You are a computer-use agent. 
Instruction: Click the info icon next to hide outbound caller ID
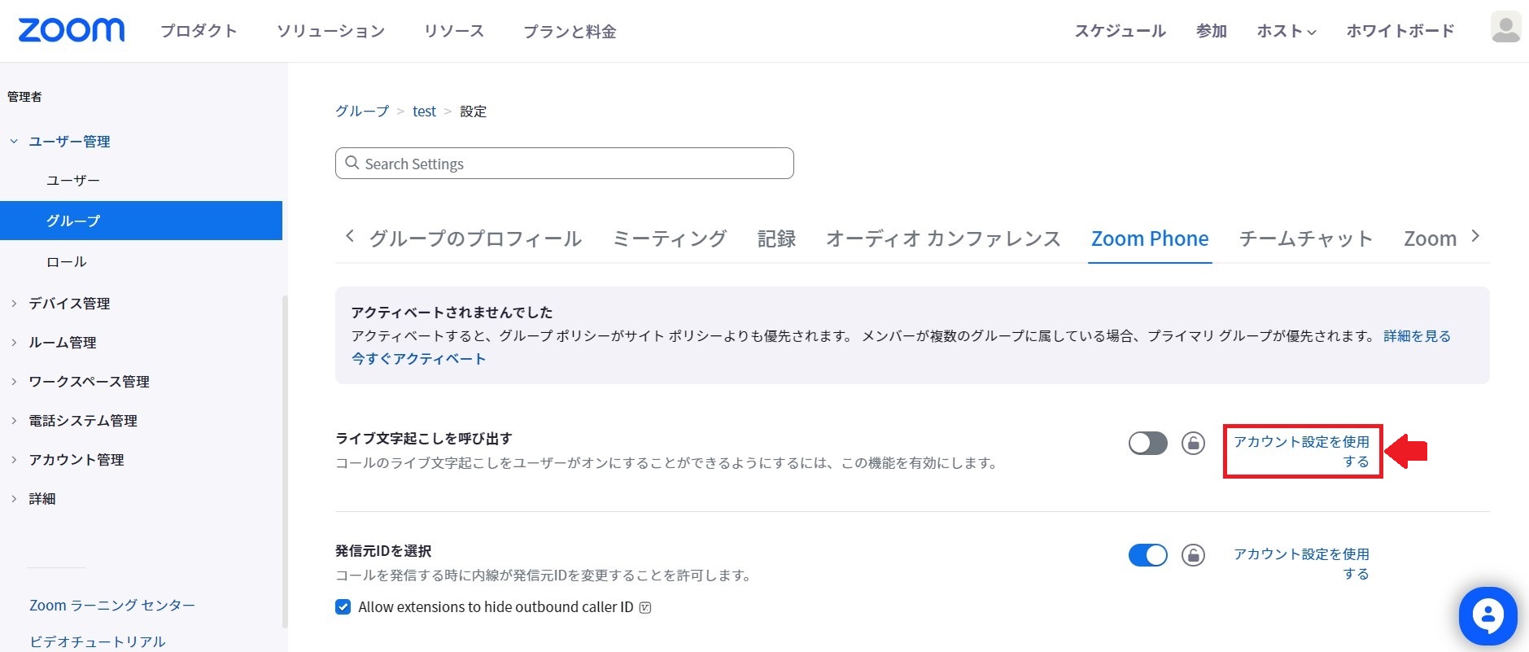pyautogui.click(x=645, y=607)
